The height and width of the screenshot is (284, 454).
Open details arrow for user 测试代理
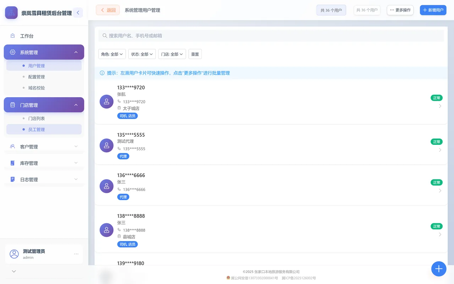[440, 150]
